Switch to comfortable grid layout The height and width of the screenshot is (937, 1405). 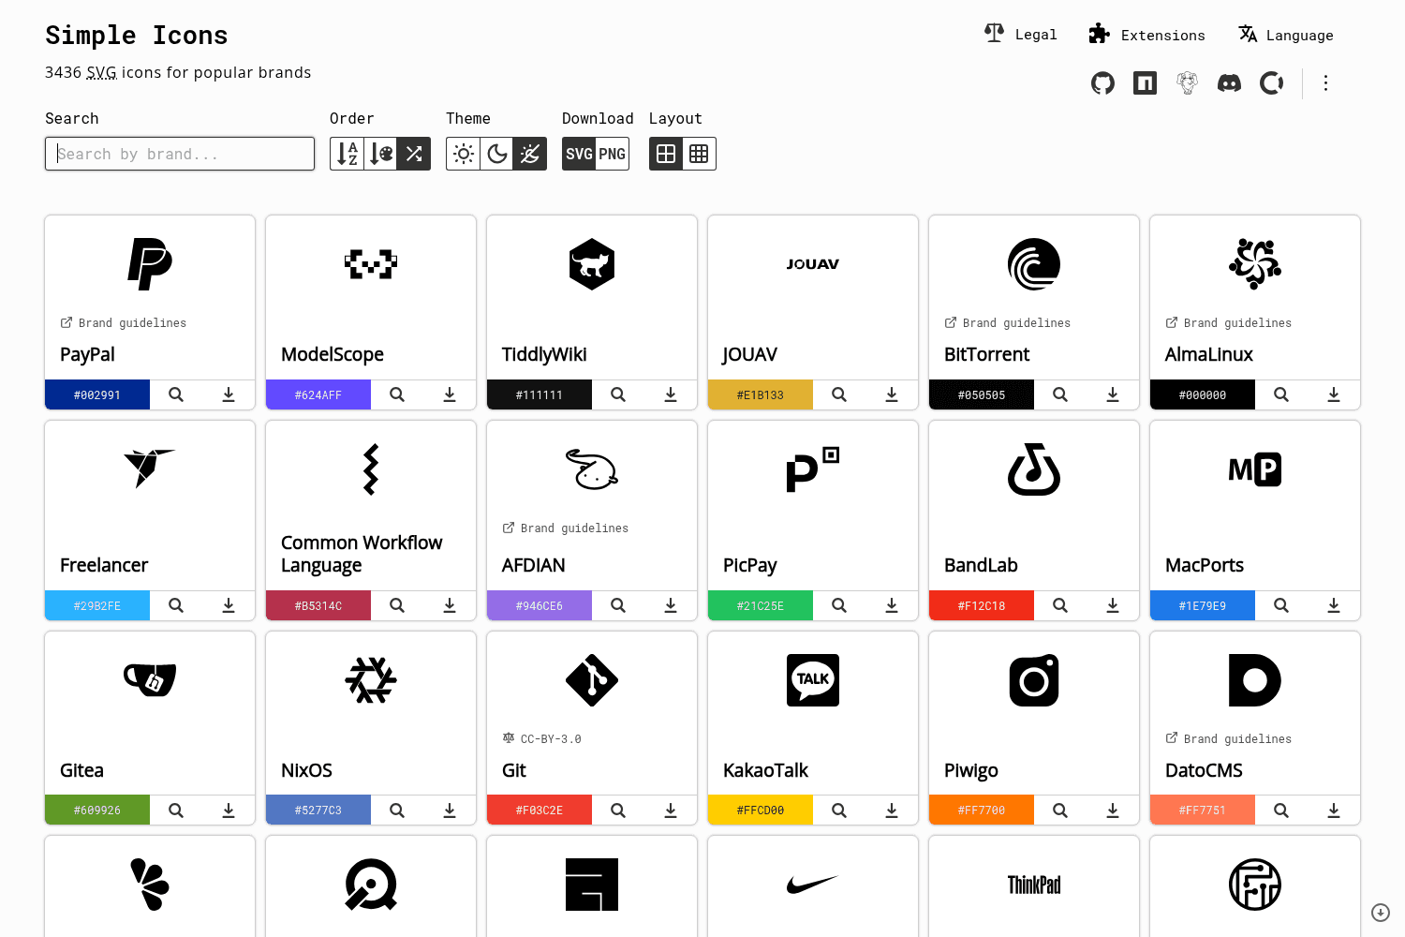(666, 154)
